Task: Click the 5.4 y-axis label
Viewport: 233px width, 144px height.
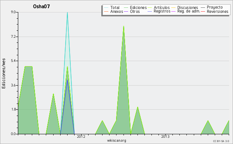Action: [x=13, y=61]
